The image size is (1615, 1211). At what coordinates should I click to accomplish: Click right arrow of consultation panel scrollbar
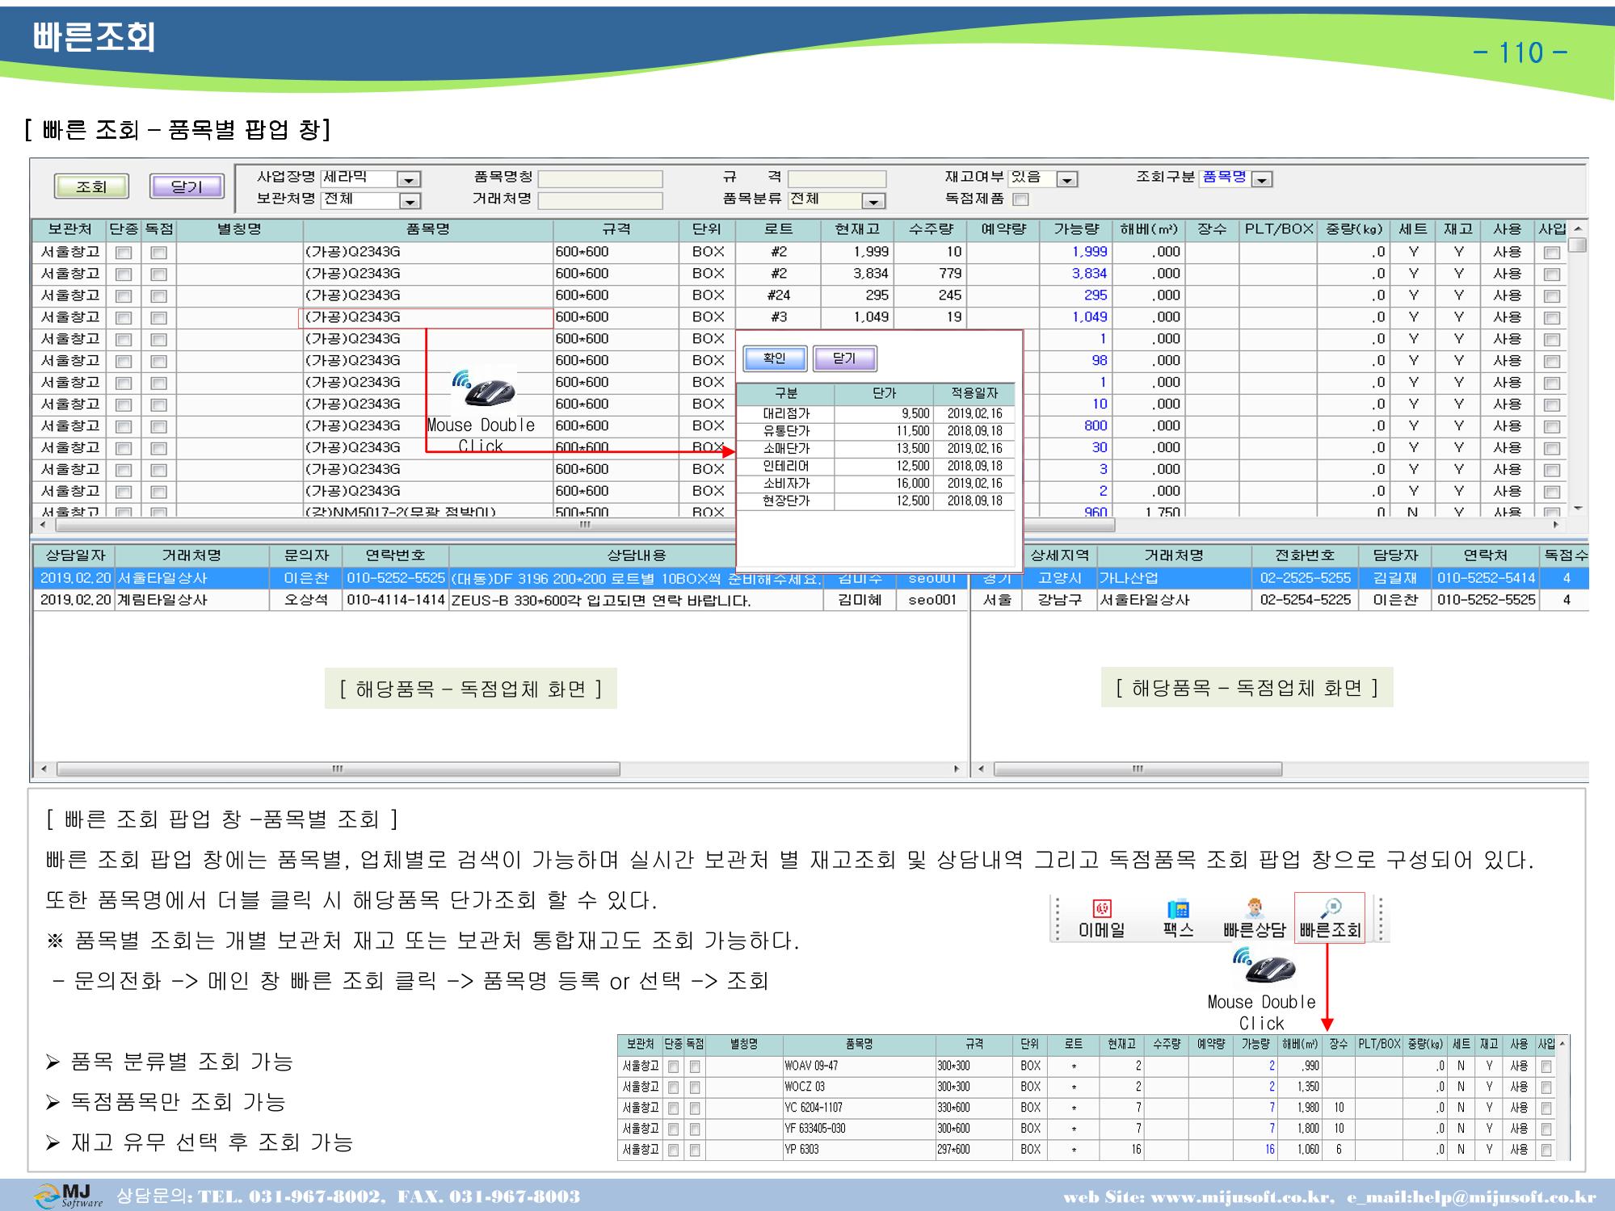pos(958,769)
